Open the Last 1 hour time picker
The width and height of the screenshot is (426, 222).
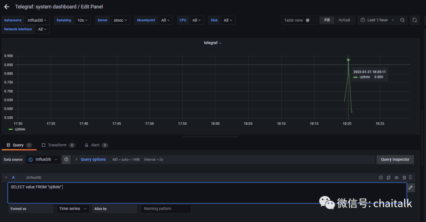coord(377,20)
